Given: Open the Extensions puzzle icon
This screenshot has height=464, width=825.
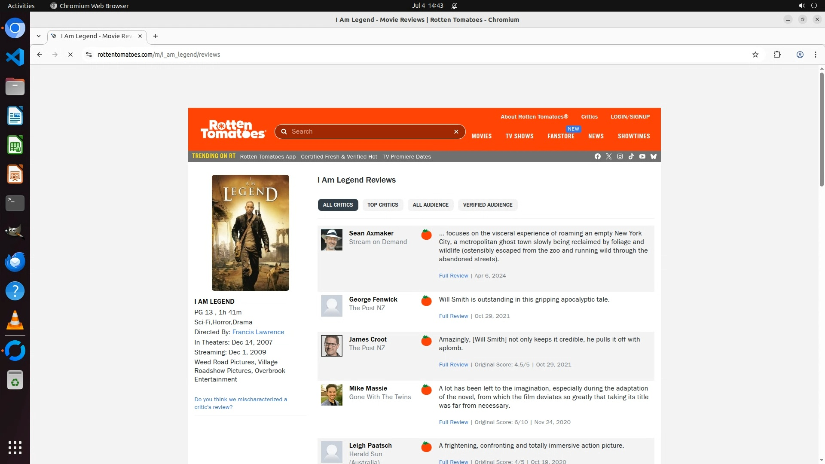Looking at the screenshot, I should (x=777, y=55).
